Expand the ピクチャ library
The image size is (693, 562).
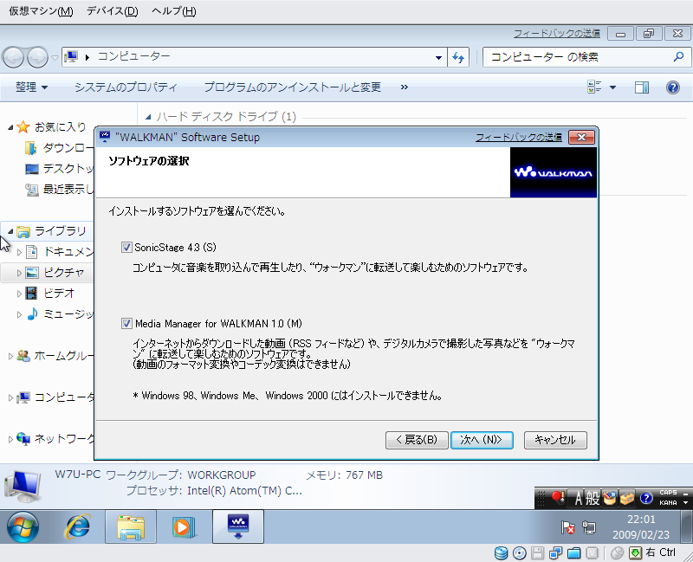point(19,273)
